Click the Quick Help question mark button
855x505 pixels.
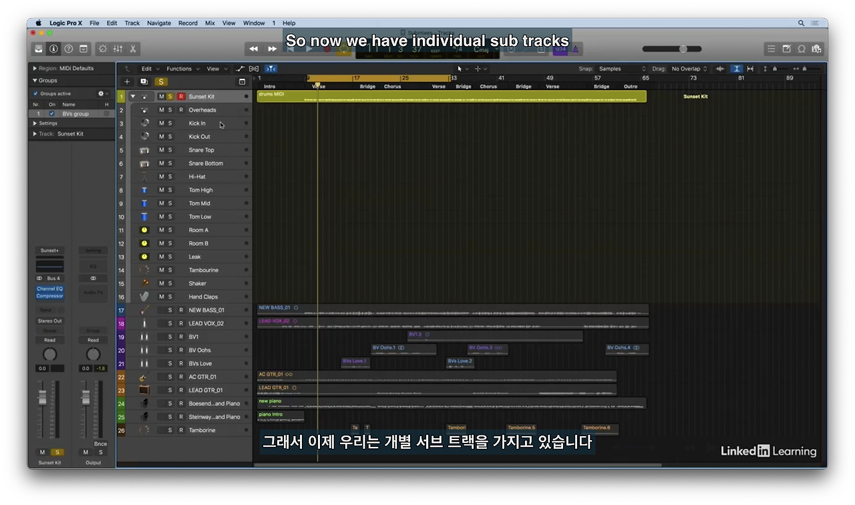(68, 49)
